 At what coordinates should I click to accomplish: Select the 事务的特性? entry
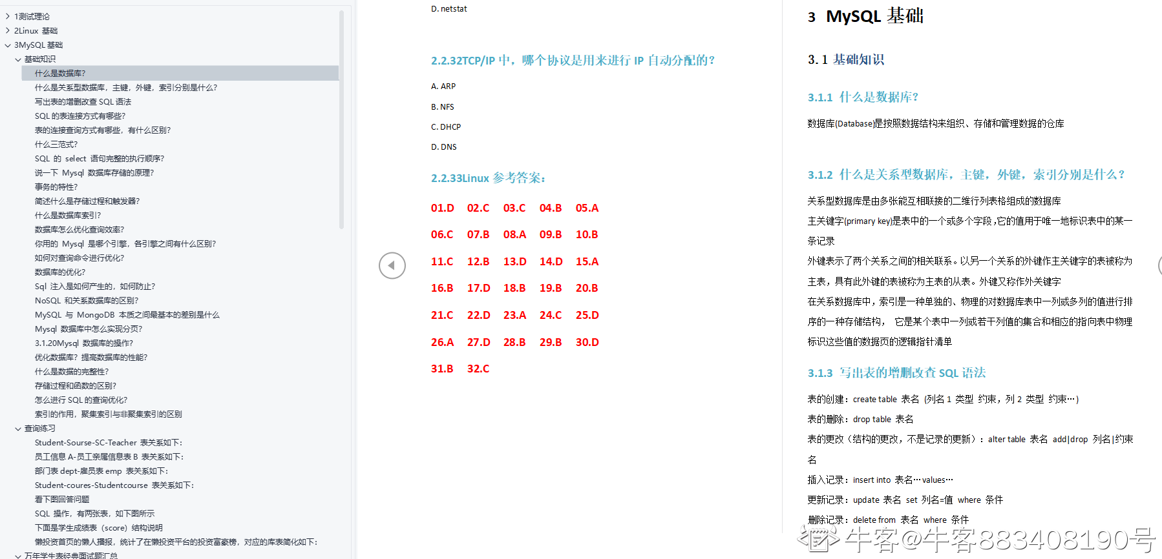tap(56, 187)
